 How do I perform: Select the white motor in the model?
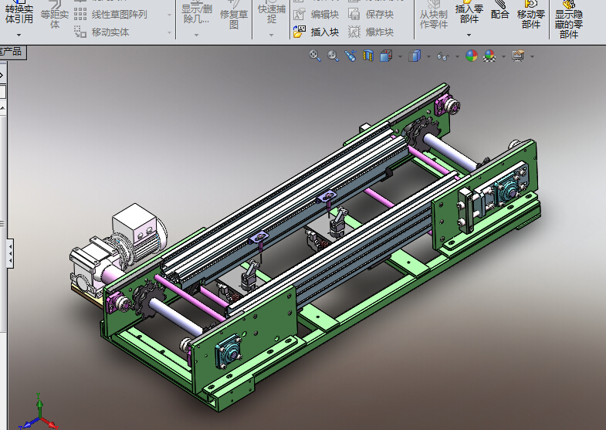tap(139, 235)
